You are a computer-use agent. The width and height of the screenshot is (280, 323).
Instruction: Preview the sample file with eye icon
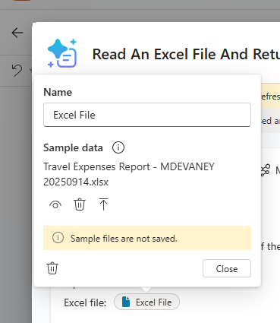point(55,204)
